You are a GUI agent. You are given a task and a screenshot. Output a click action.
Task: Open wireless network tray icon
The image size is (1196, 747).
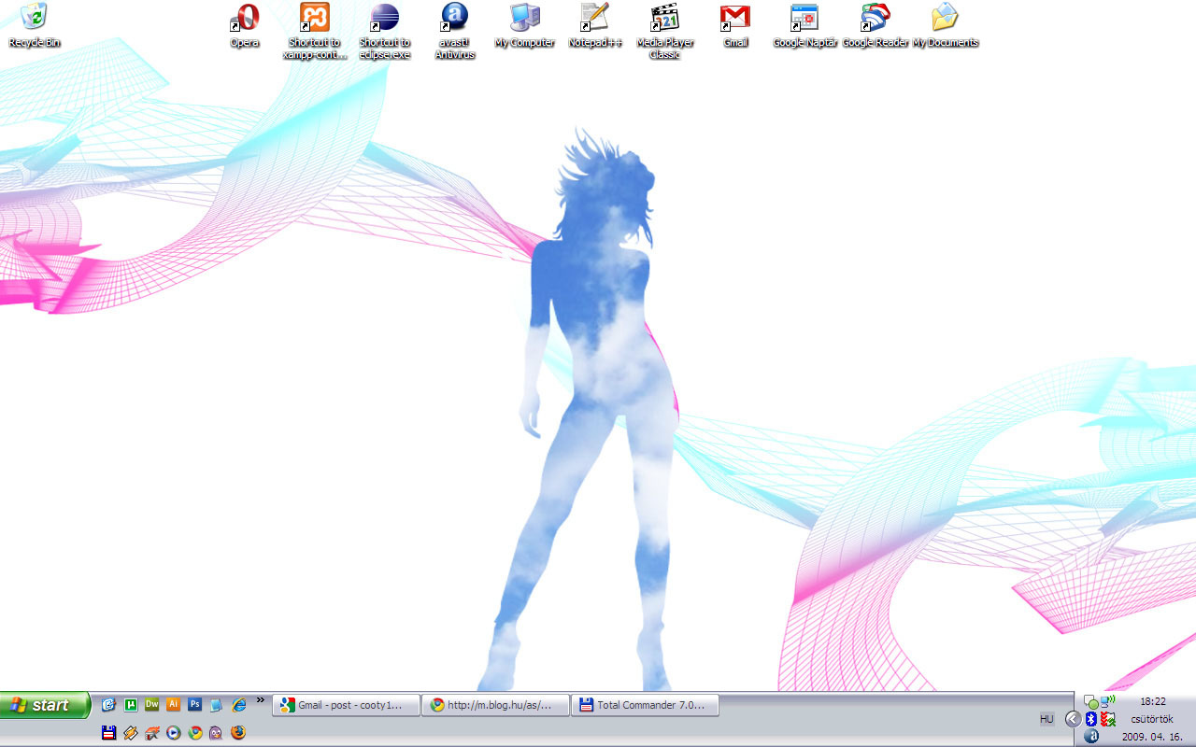click(1108, 701)
